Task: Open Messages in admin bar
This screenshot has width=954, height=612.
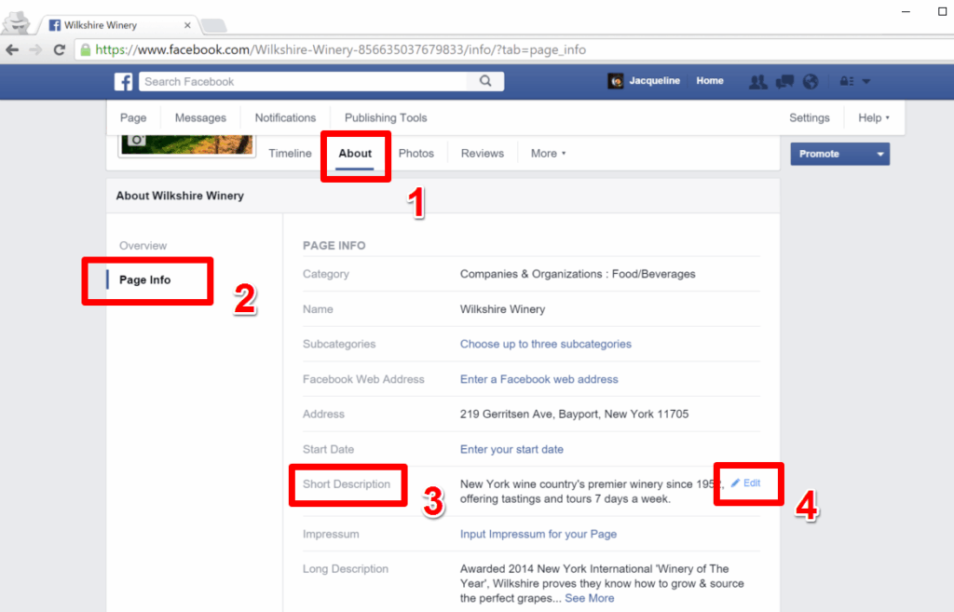Action: pyautogui.click(x=201, y=118)
